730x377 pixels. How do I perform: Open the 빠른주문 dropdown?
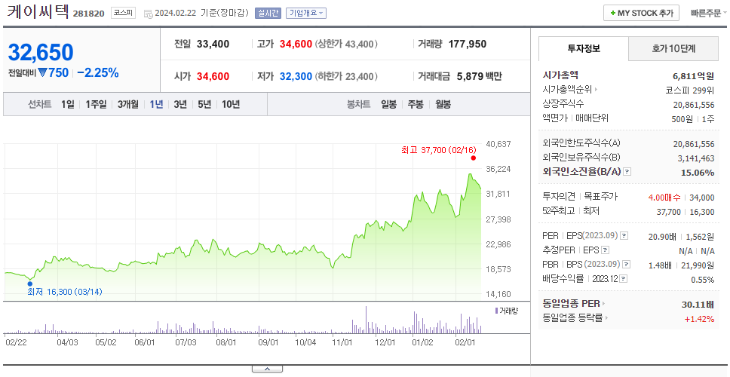point(709,13)
